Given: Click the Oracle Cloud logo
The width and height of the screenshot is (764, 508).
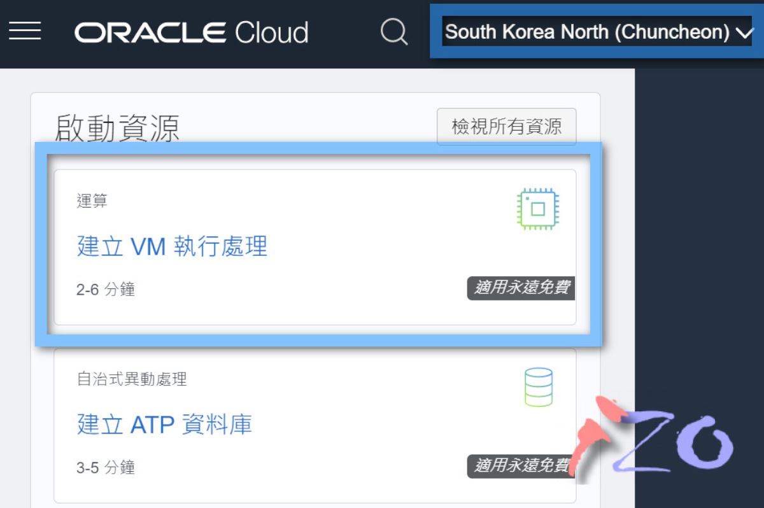Looking at the screenshot, I should click(190, 31).
